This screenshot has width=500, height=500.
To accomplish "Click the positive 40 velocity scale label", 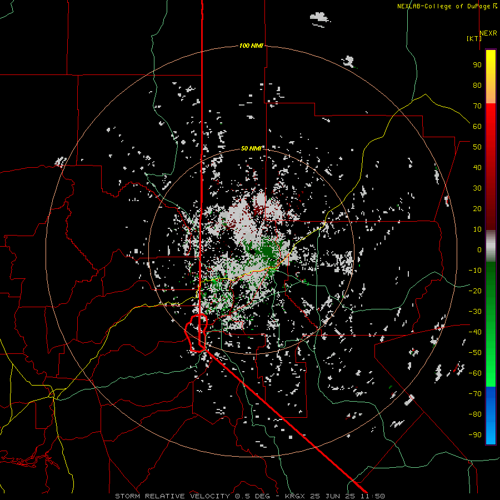I will [477, 168].
